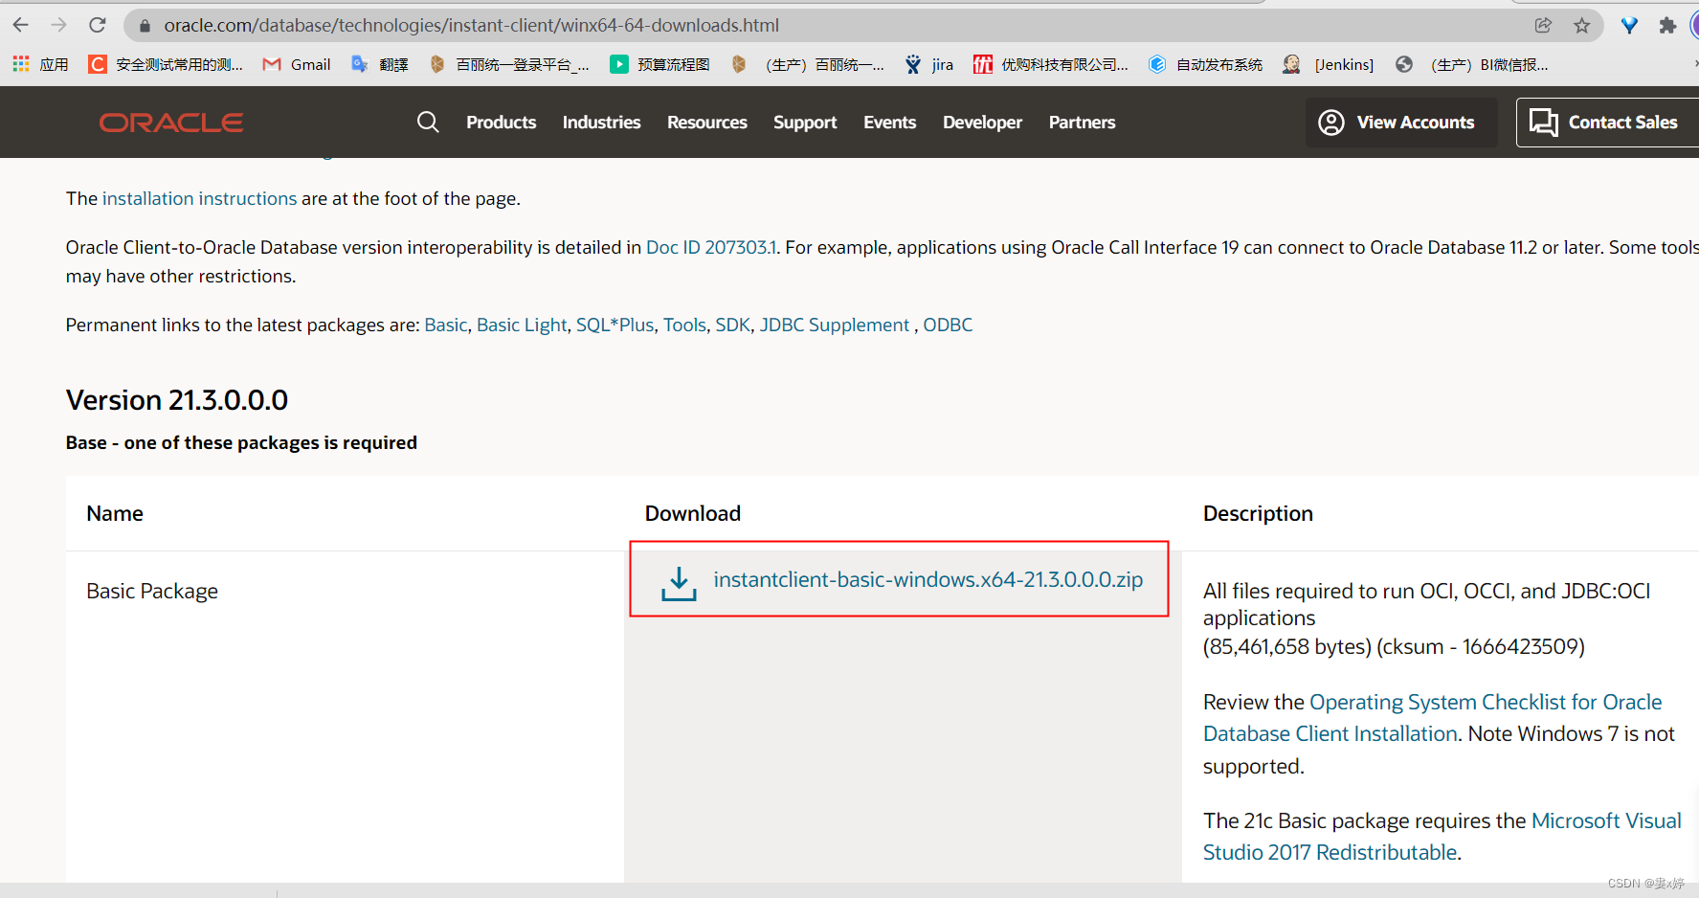The width and height of the screenshot is (1699, 898).
Task: Open the translate bookmark
Action: (380, 64)
